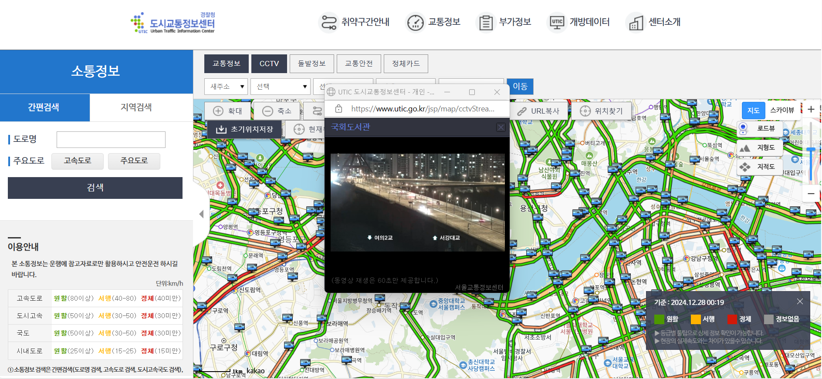The image size is (822, 379).
Task: Click the 주요도로 button
Action: click(134, 161)
